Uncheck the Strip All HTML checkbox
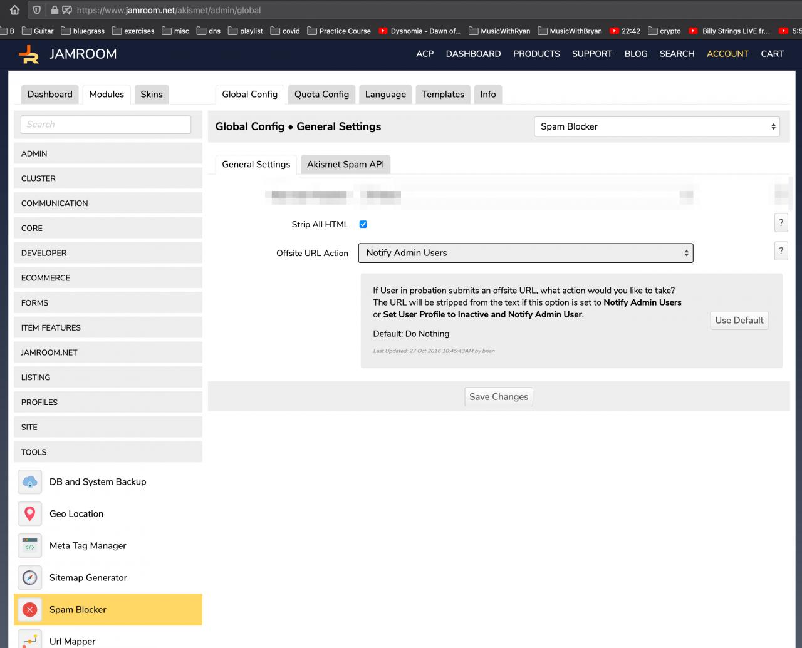Image resolution: width=802 pixels, height=648 pixels. (x=363, y=224)
